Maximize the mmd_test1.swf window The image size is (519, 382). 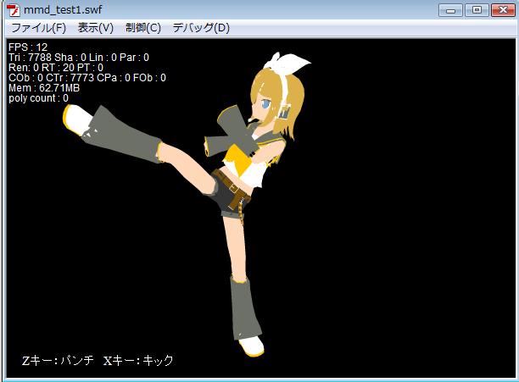(477, 10)
